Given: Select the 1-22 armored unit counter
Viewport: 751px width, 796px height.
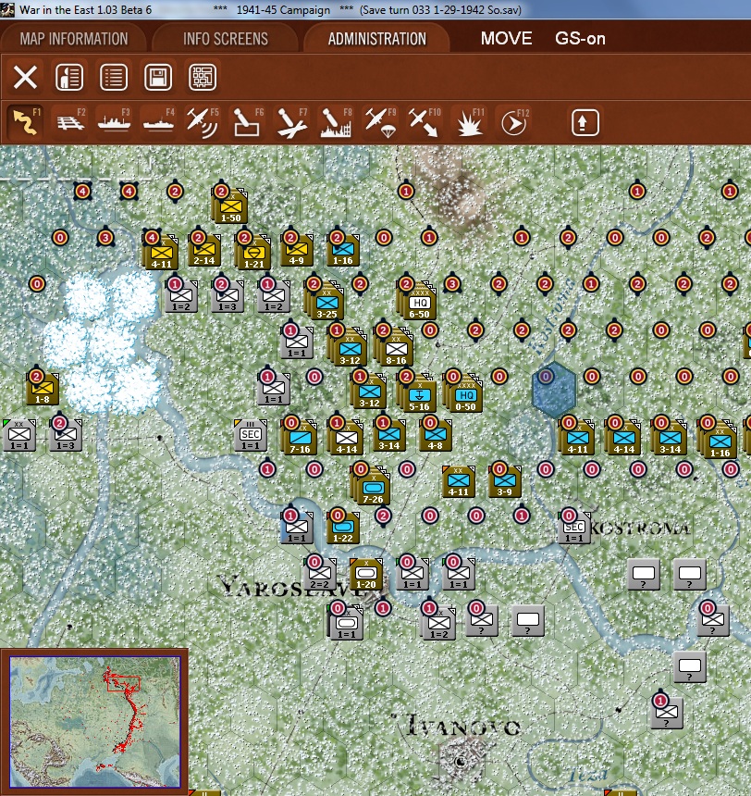Looking at the screenshot, I should [x=343, y=528].
